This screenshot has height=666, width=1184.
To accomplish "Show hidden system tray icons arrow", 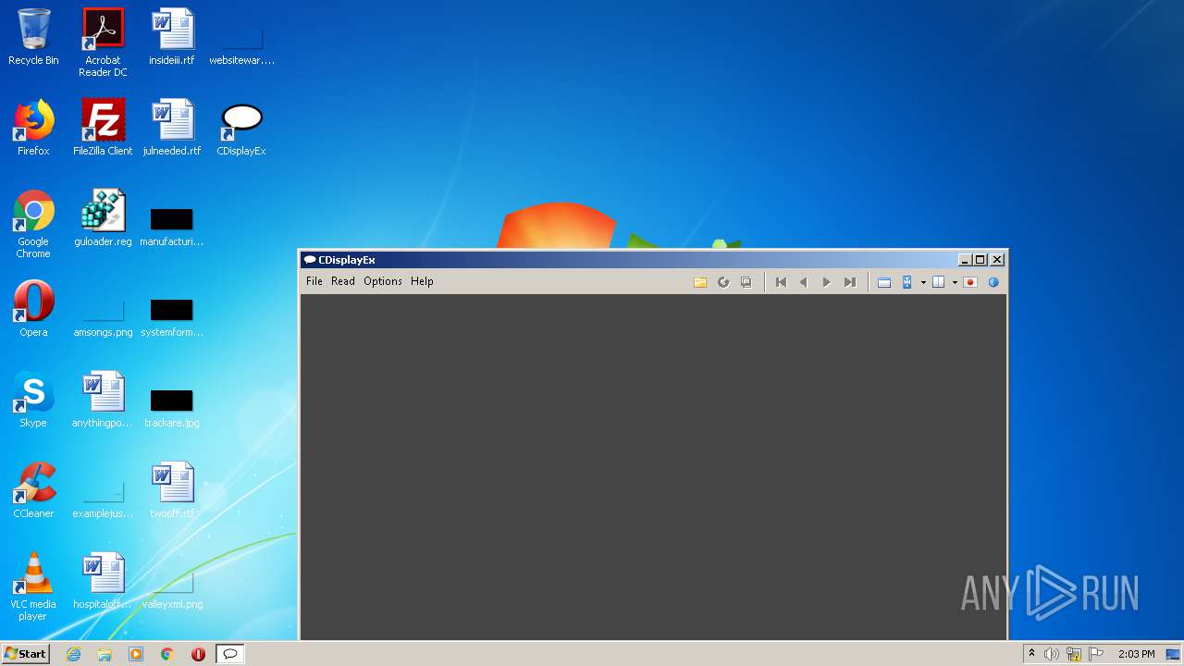I will click(1032, 654).
